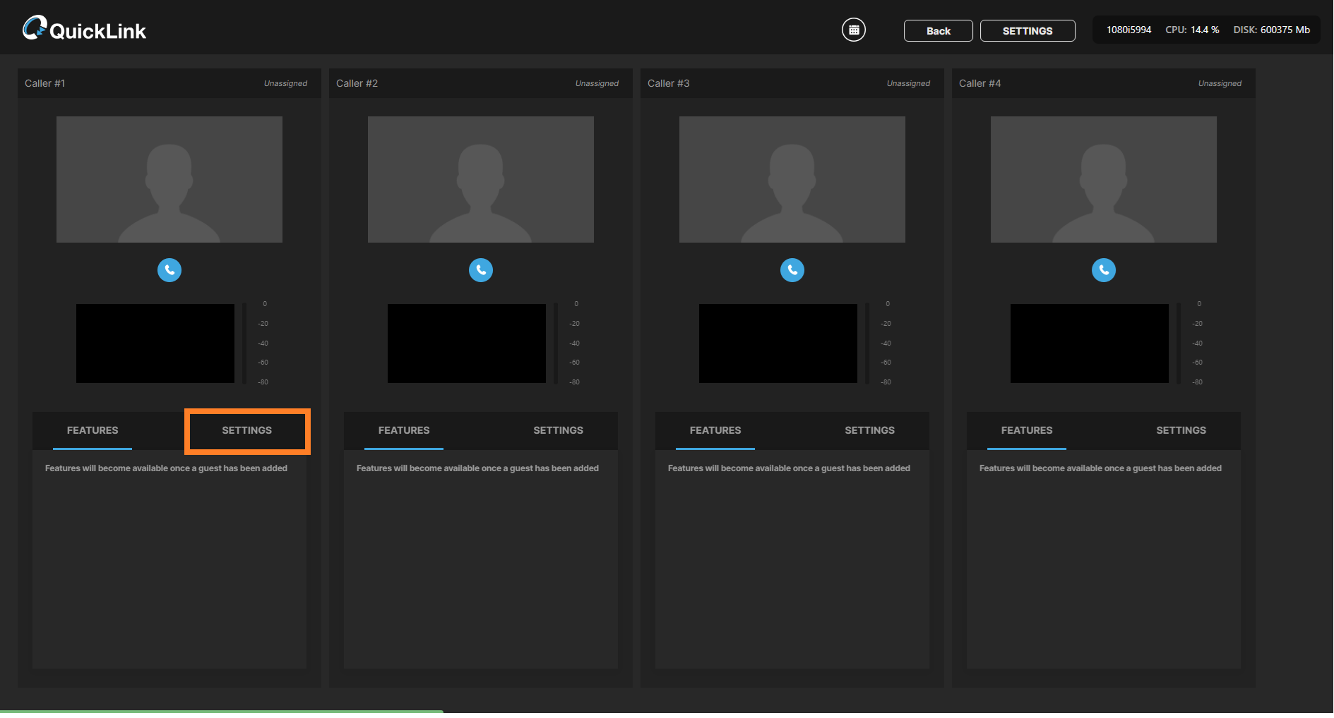Open the top SETTINGS button

coord(1028,31)
